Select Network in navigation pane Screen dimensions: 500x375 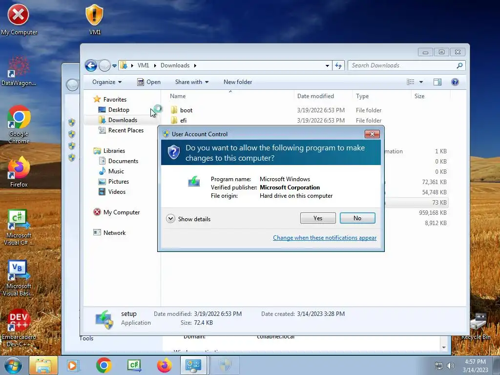point(109,233)
